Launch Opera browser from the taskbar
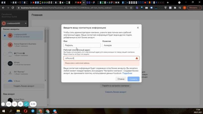The height and width of the screenshot is (114, 203). tap(25, 111)
